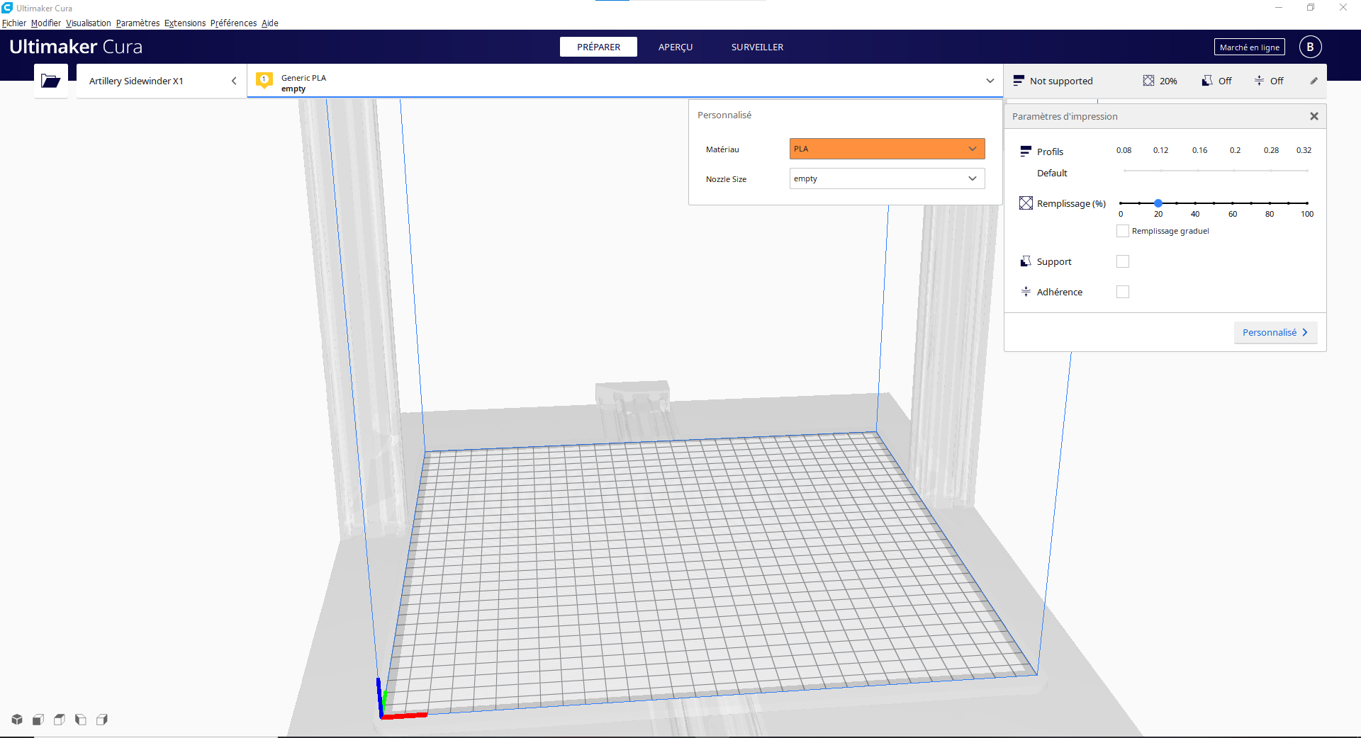Viewport: 1361px width, 738px height.
Task: Open the Extensions menu
Action: [x=185, y=23]
